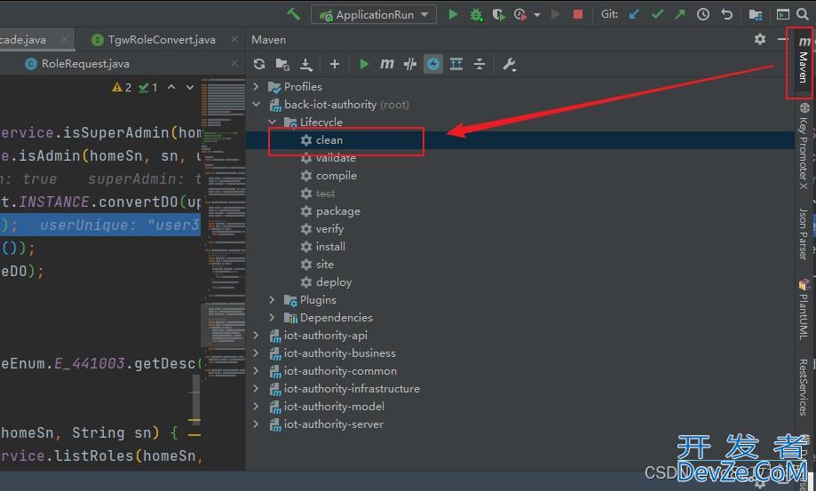Collapse the Lifecycle node
816x491 pixels.
click(273, 122)
